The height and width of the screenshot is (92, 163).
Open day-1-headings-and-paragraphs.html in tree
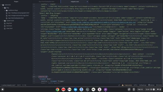(19, 13)
